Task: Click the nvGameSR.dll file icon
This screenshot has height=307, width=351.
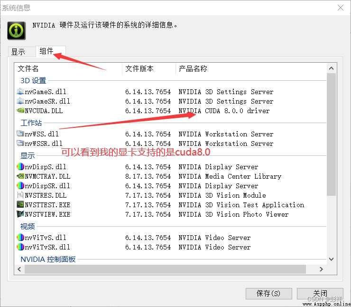Action: pos(20,101)
